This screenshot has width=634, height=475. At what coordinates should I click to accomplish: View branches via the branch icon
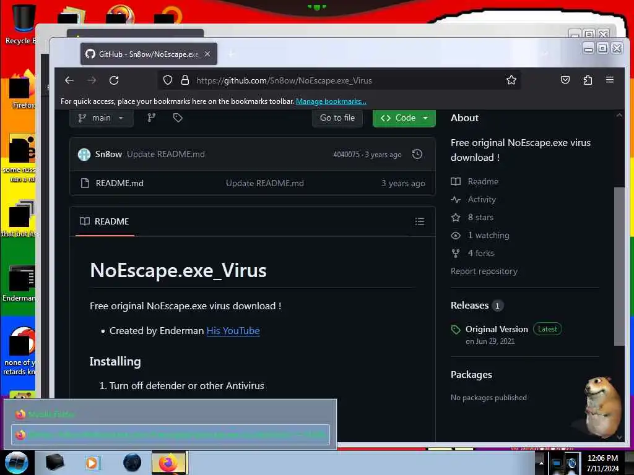coord(152,118)
